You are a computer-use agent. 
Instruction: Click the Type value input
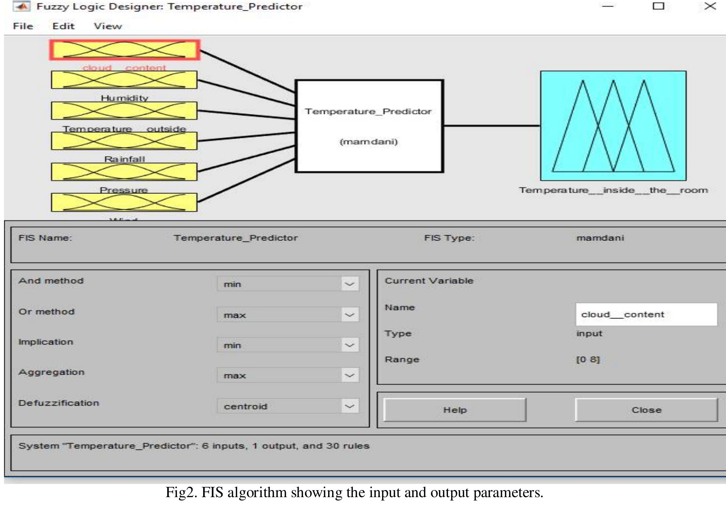coord(589,334)
